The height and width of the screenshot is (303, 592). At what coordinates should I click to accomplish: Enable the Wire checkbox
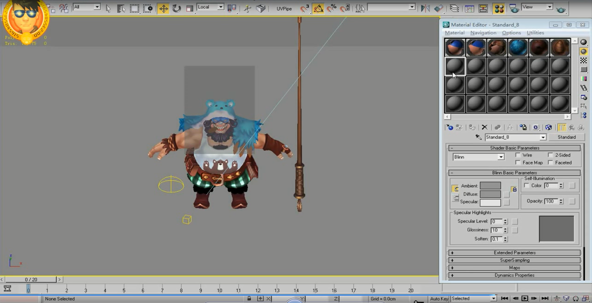pyautogui.click(x=518, y=155)
